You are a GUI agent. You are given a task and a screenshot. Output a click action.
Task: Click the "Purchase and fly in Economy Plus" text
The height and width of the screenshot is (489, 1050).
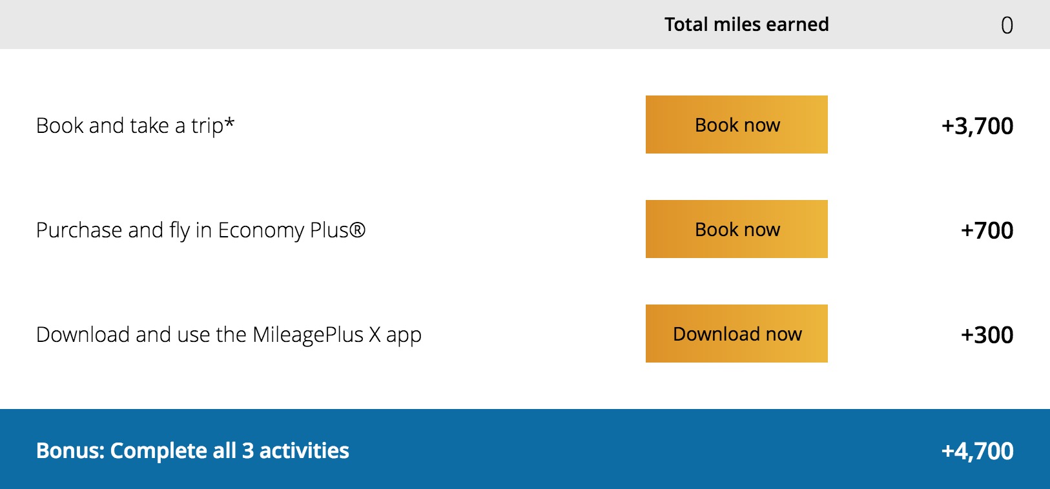200,230
